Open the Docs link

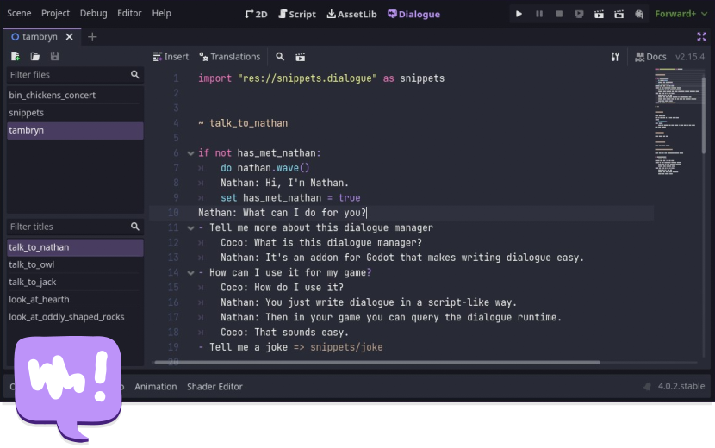650,57
